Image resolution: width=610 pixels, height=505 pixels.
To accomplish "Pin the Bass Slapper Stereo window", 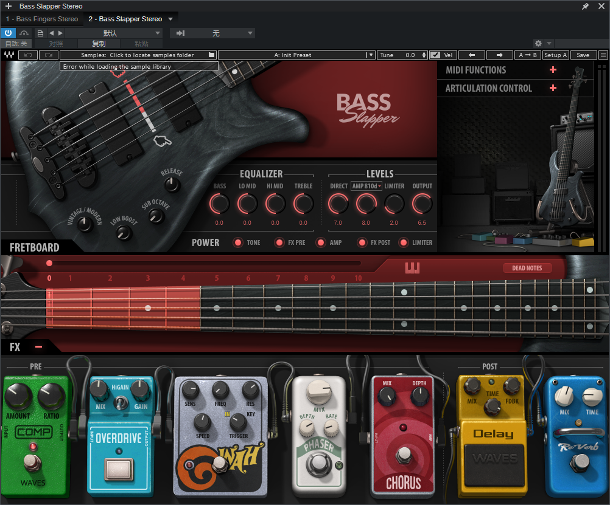I will coord(585,6).
